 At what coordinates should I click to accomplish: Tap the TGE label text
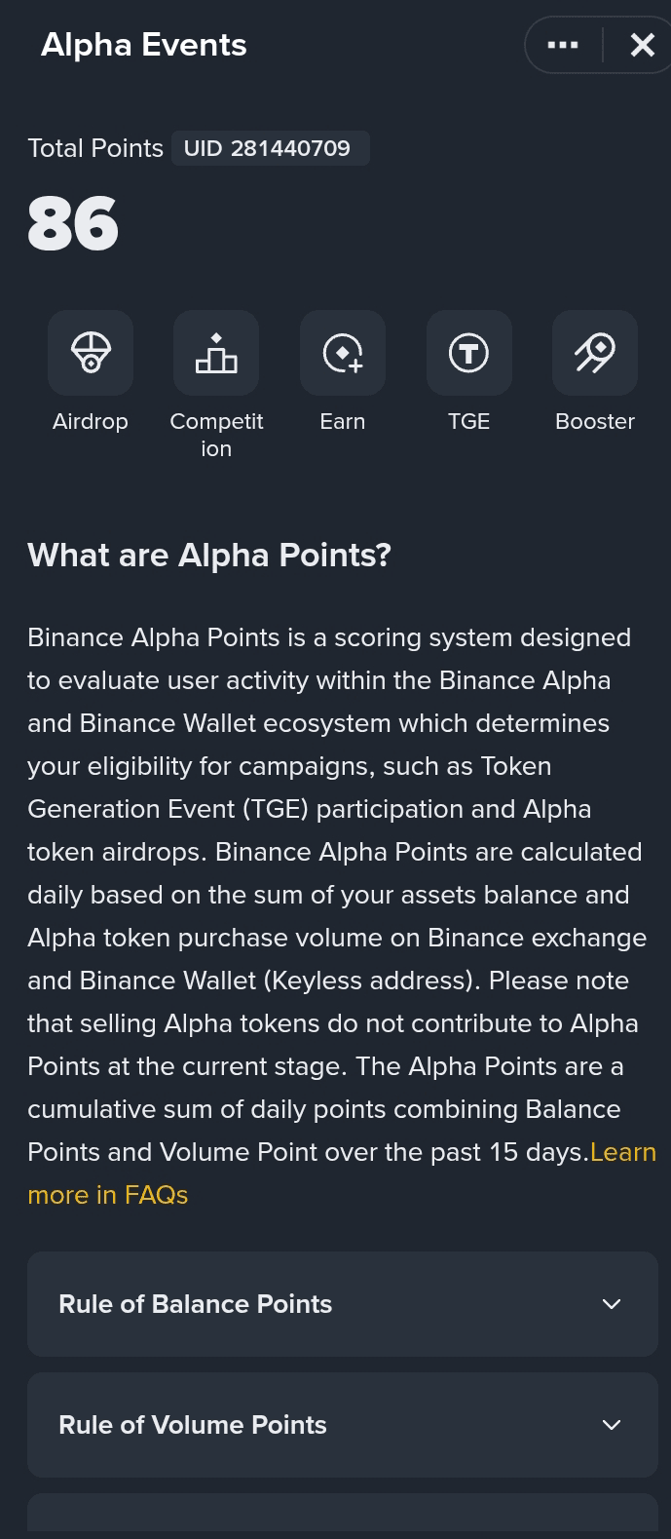(468, 421)
